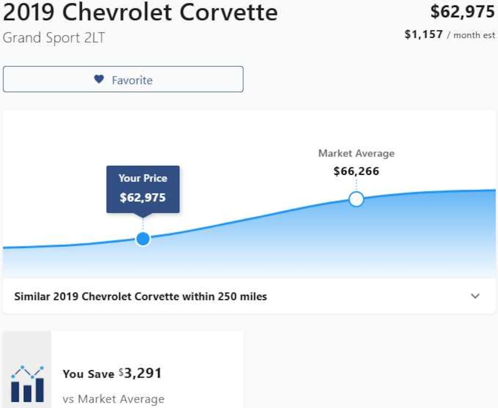
Task: Click the You Save $3,291 text
Action: [113, 374]
